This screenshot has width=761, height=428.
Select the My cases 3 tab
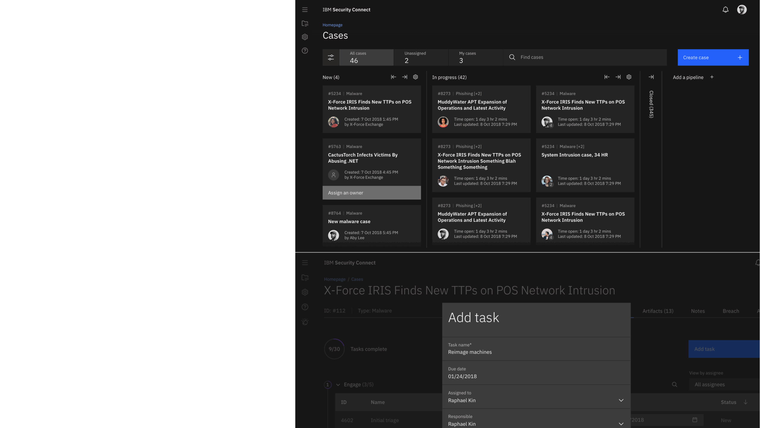click(x=476, y=57)
